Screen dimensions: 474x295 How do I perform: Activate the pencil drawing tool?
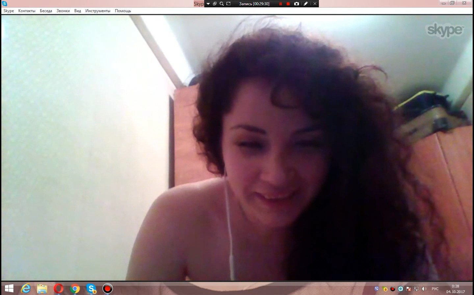coord(306,4)
